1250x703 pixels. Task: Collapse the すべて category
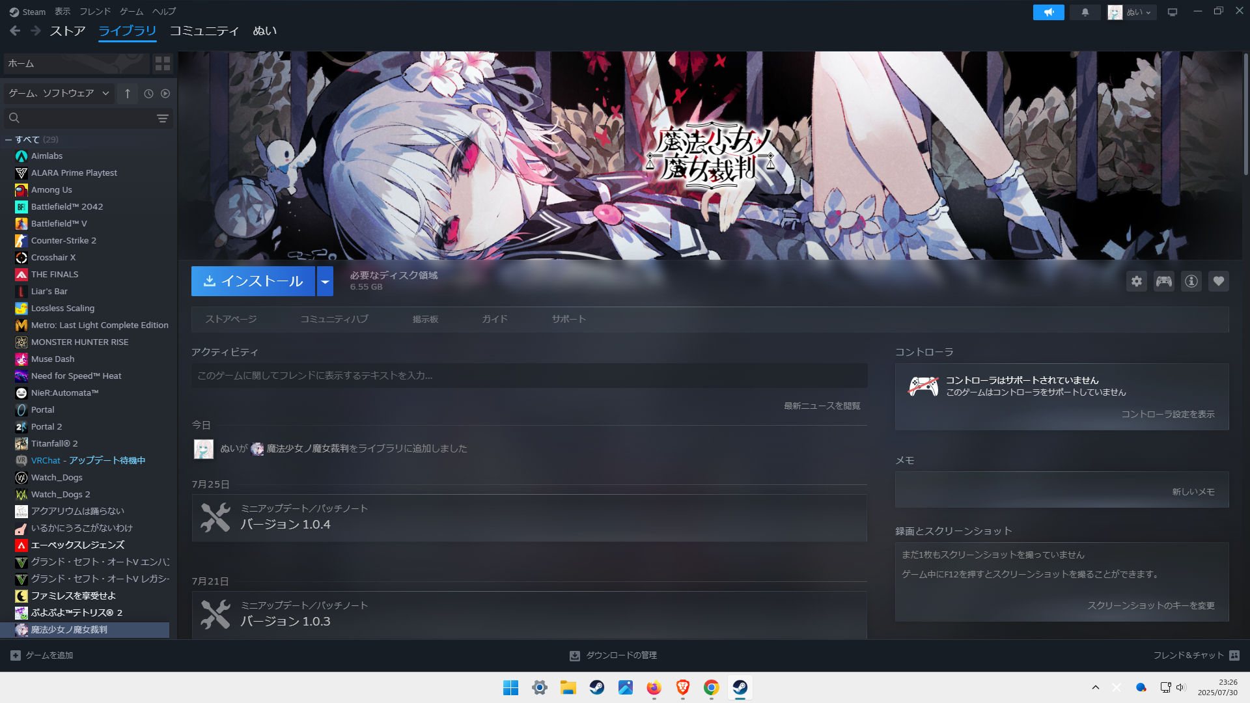(x=8, y=139)
